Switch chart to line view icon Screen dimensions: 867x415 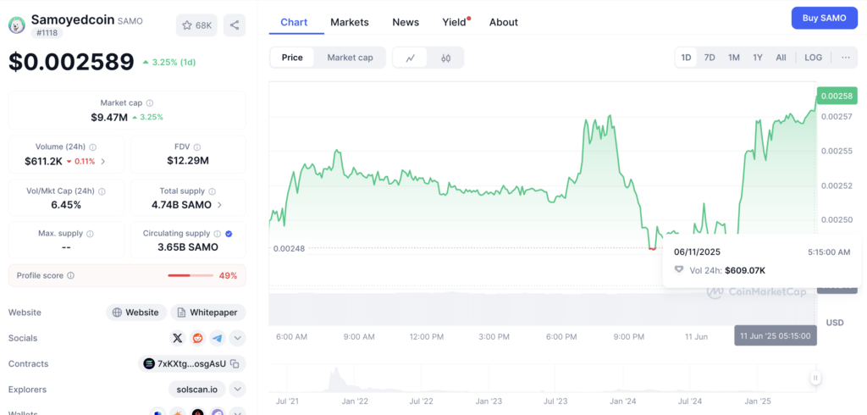point(411,58)
